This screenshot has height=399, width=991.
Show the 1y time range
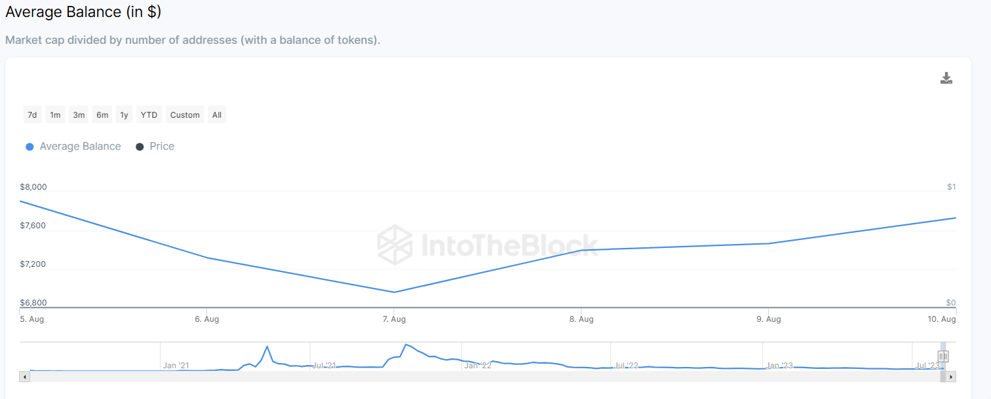(x=124, y=115)
